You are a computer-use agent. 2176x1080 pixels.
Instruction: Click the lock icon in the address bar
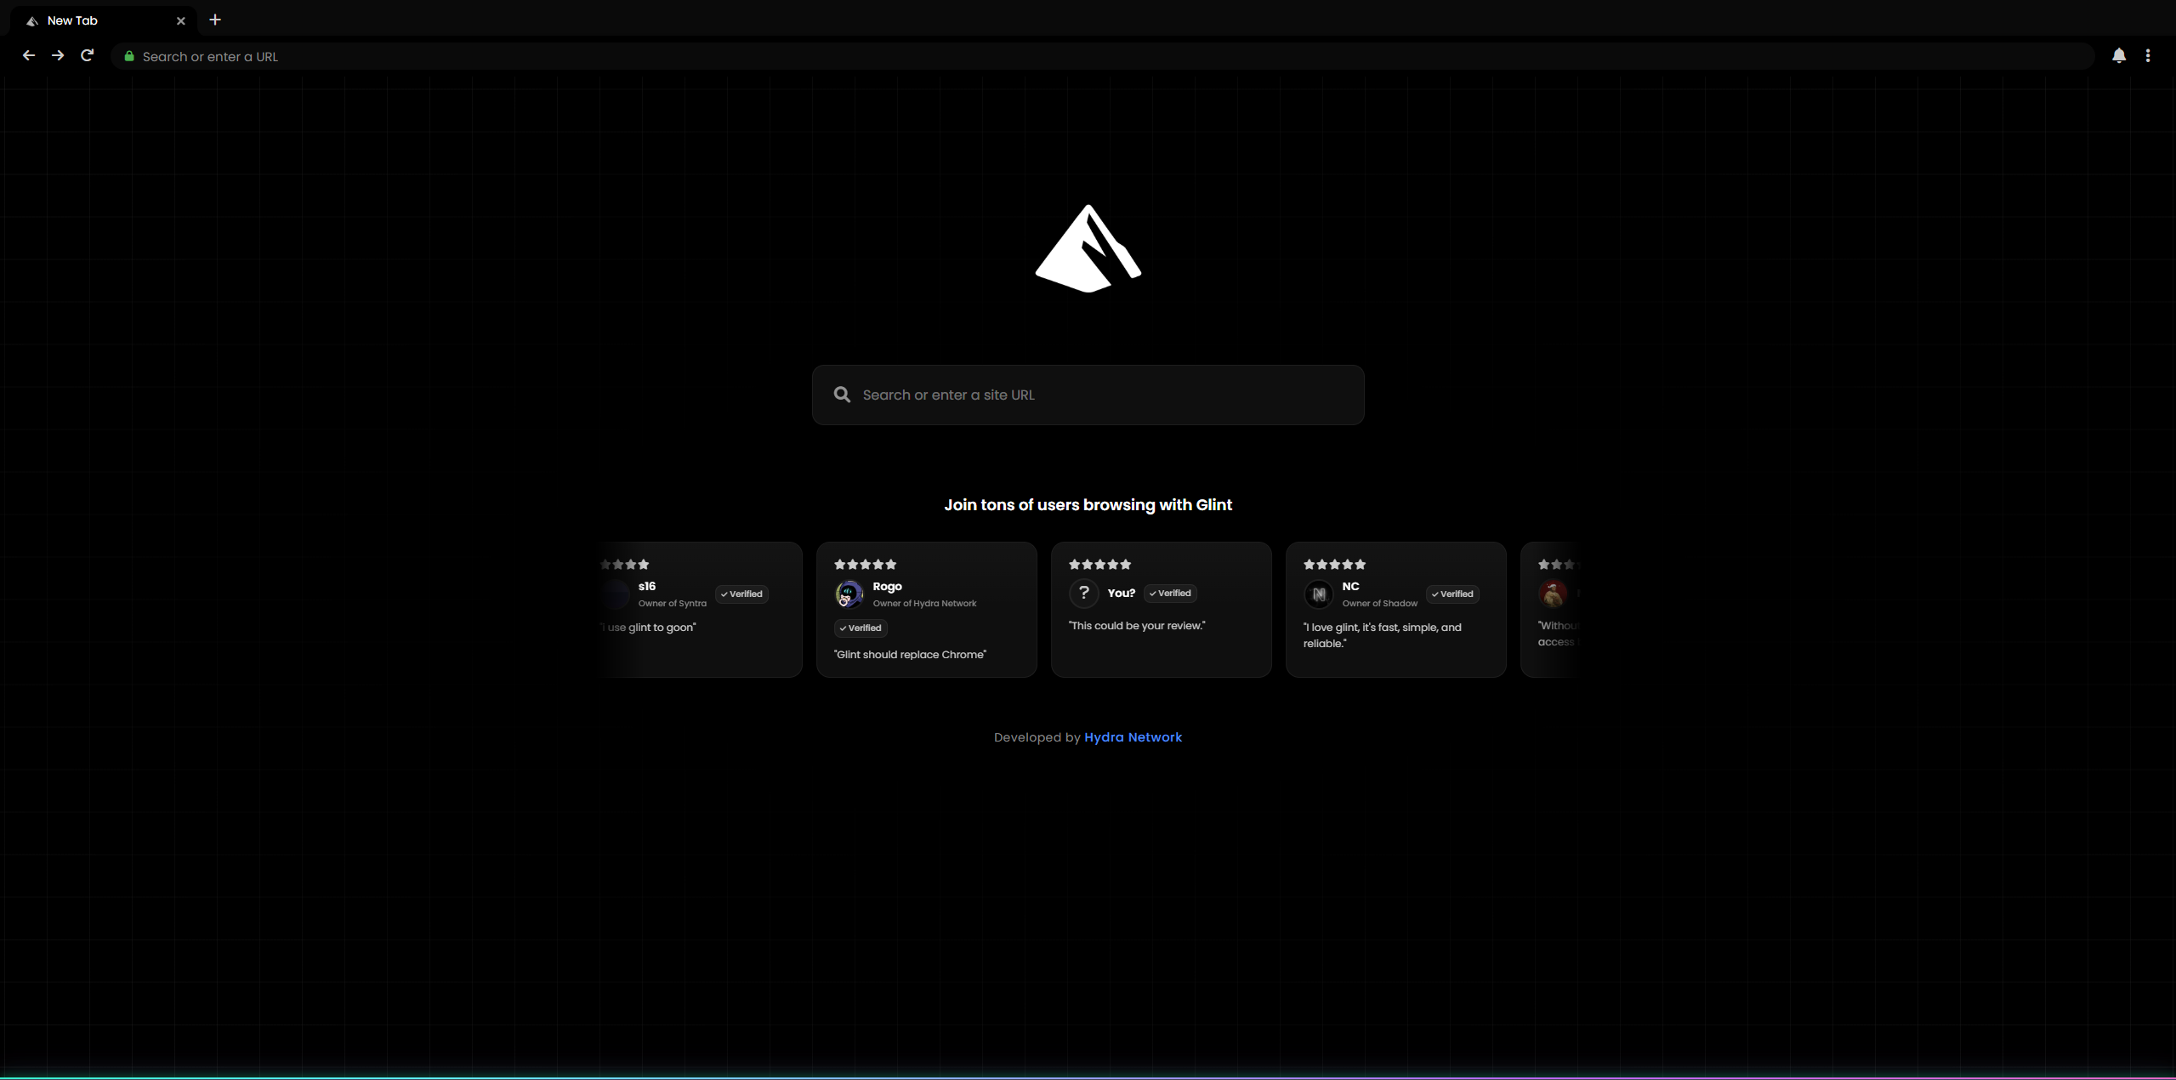coord(128,56)
